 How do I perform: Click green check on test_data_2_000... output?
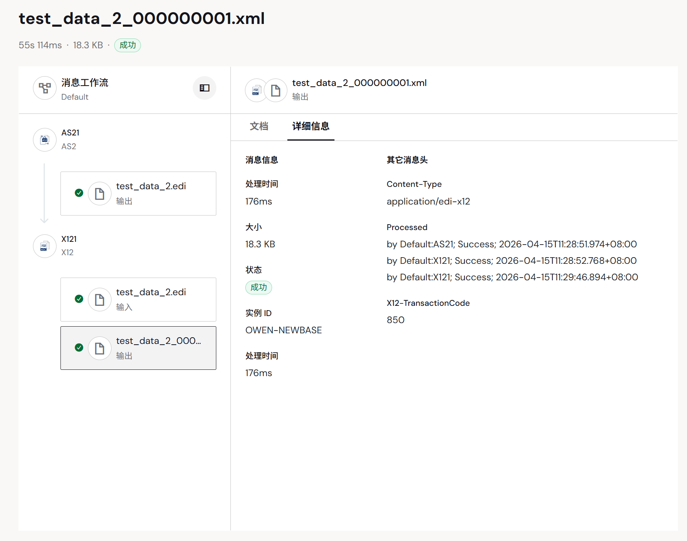click(x=79, y=347)
